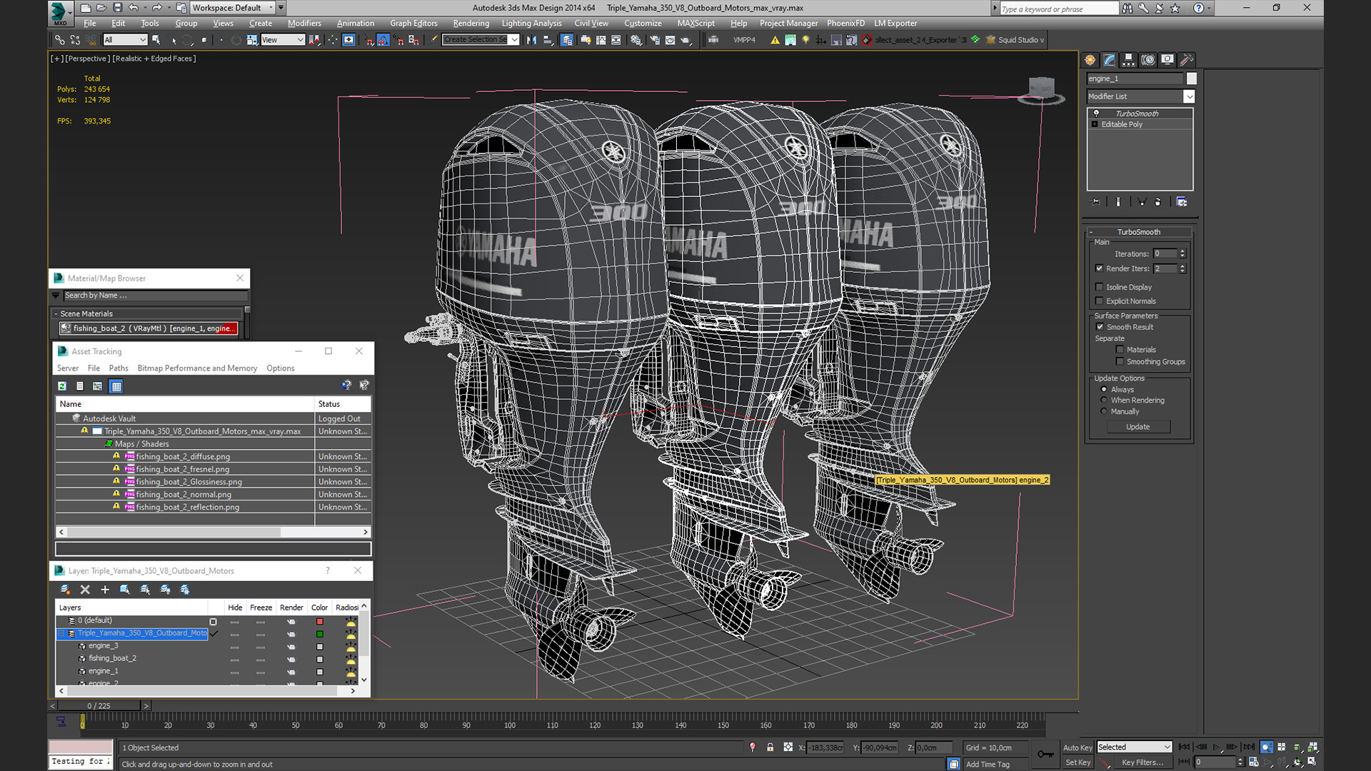Viewport: 1371px width, 771px height.
Task: Click Configure Modifier Sets icon
Action: pyautogui.click(x=1182, y=202)
